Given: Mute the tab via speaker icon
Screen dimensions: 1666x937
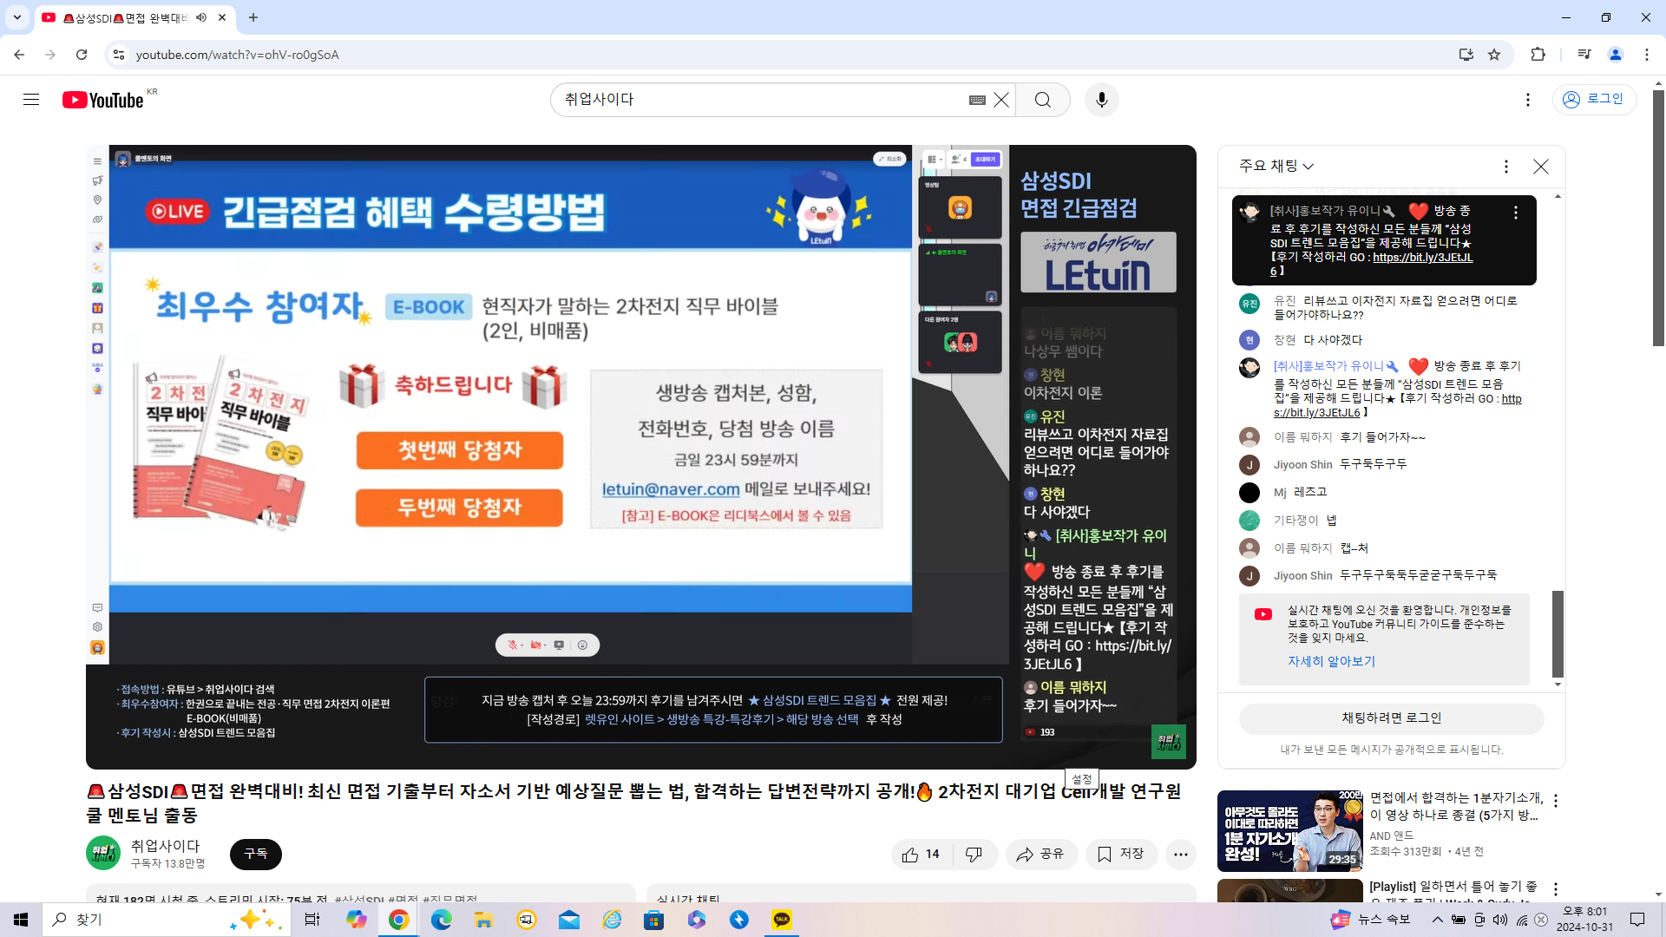Looking at the screenshot, I should (201, 17).
